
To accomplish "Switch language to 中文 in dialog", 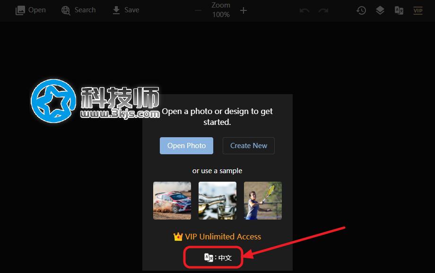I will click(x=218, y=258).
